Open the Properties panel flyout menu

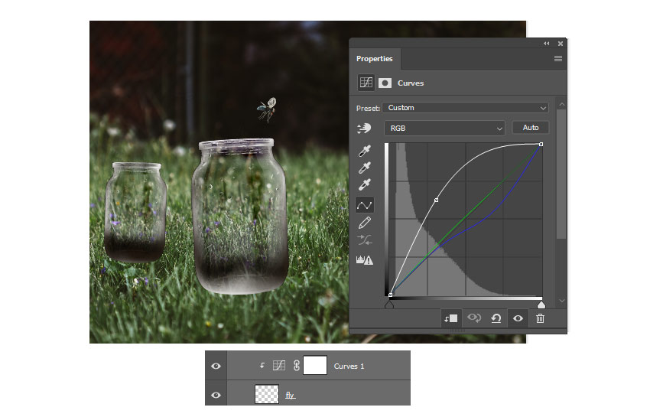tap(558, 59)
